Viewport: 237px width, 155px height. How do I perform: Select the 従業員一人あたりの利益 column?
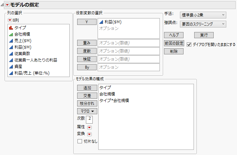pyautogui.click(x=36, y=60)
